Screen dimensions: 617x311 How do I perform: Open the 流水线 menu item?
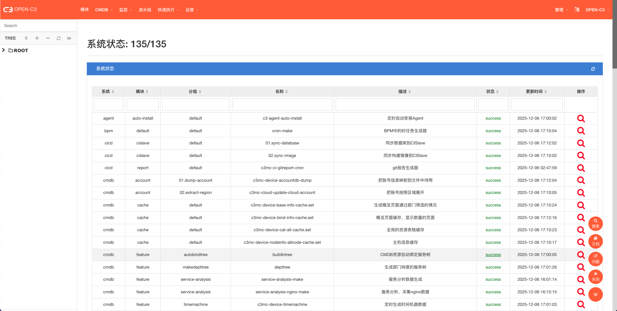point(145,10)
